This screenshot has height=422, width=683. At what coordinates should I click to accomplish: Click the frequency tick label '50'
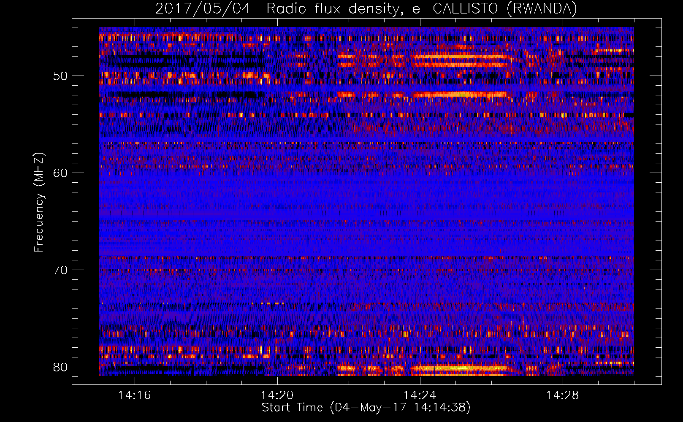60,76
